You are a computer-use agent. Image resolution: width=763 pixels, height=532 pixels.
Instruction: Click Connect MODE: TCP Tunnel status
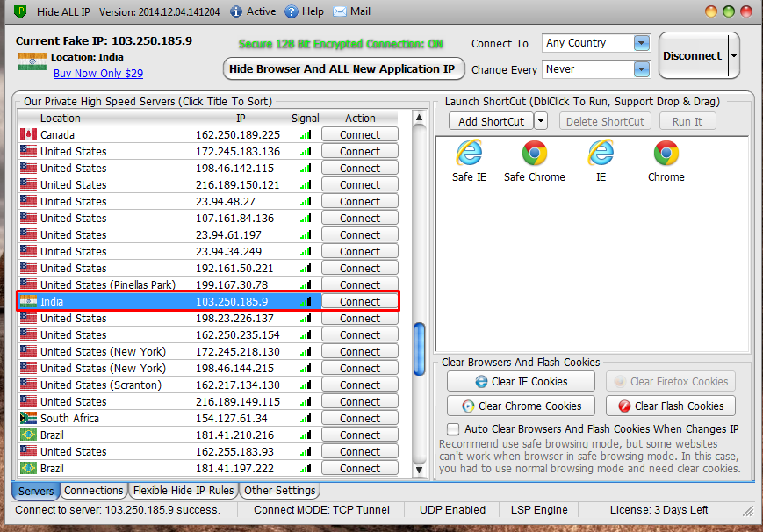[x=321, y=509]
